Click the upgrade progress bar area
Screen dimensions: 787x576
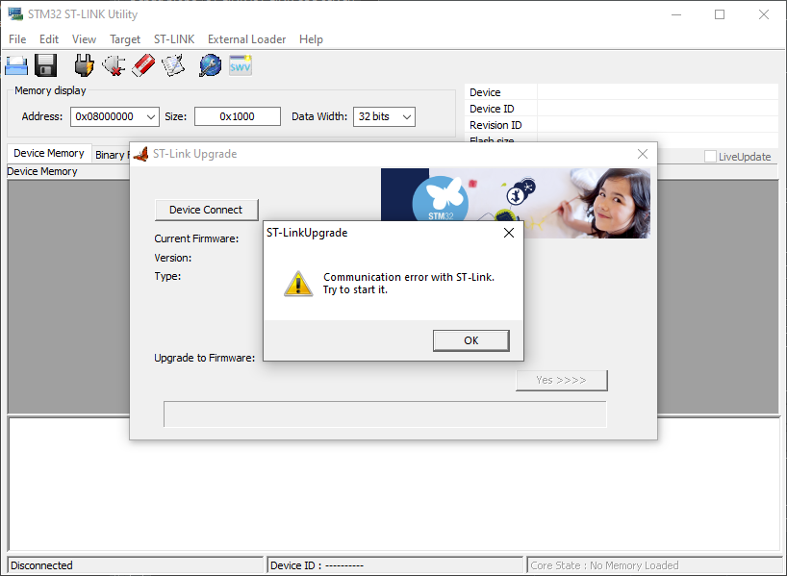[x=385, y=413]
